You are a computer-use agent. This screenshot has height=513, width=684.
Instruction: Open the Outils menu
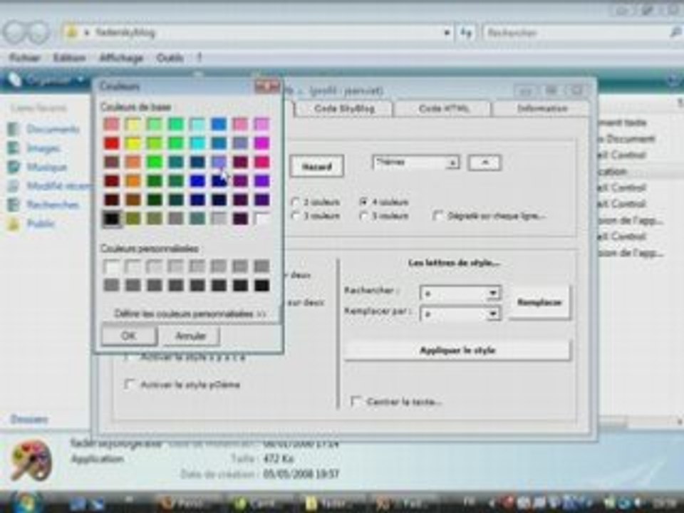pos(170,58)
